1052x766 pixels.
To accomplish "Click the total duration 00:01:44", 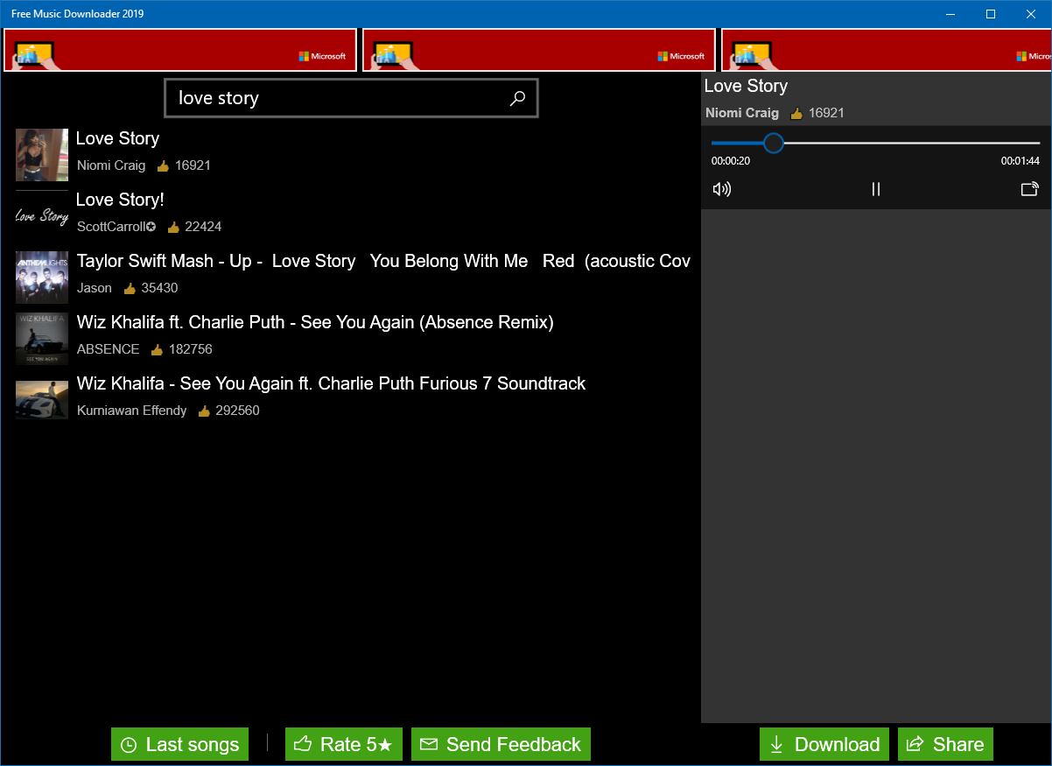I will point(1020,161).
